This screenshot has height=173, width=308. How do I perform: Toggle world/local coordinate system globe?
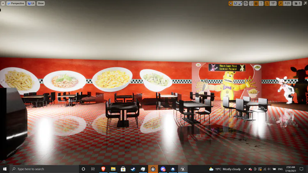(x=246, y=3)
